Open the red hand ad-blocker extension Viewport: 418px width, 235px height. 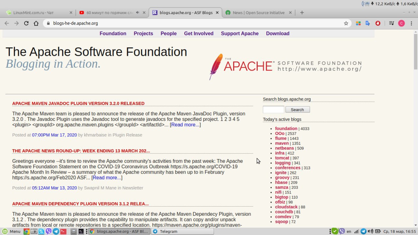pos(378,23)
